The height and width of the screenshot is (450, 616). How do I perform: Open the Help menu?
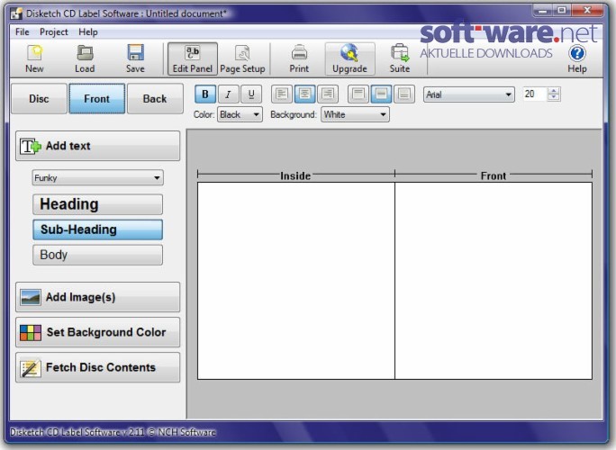88,31
